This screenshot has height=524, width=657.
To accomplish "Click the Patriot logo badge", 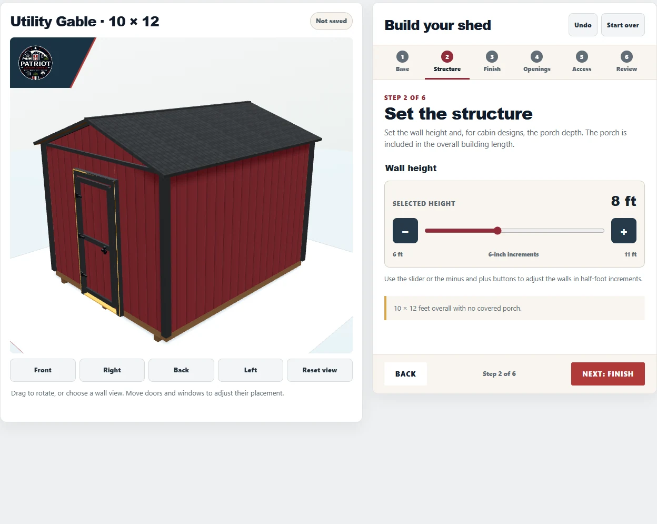I will pos(35,63).
